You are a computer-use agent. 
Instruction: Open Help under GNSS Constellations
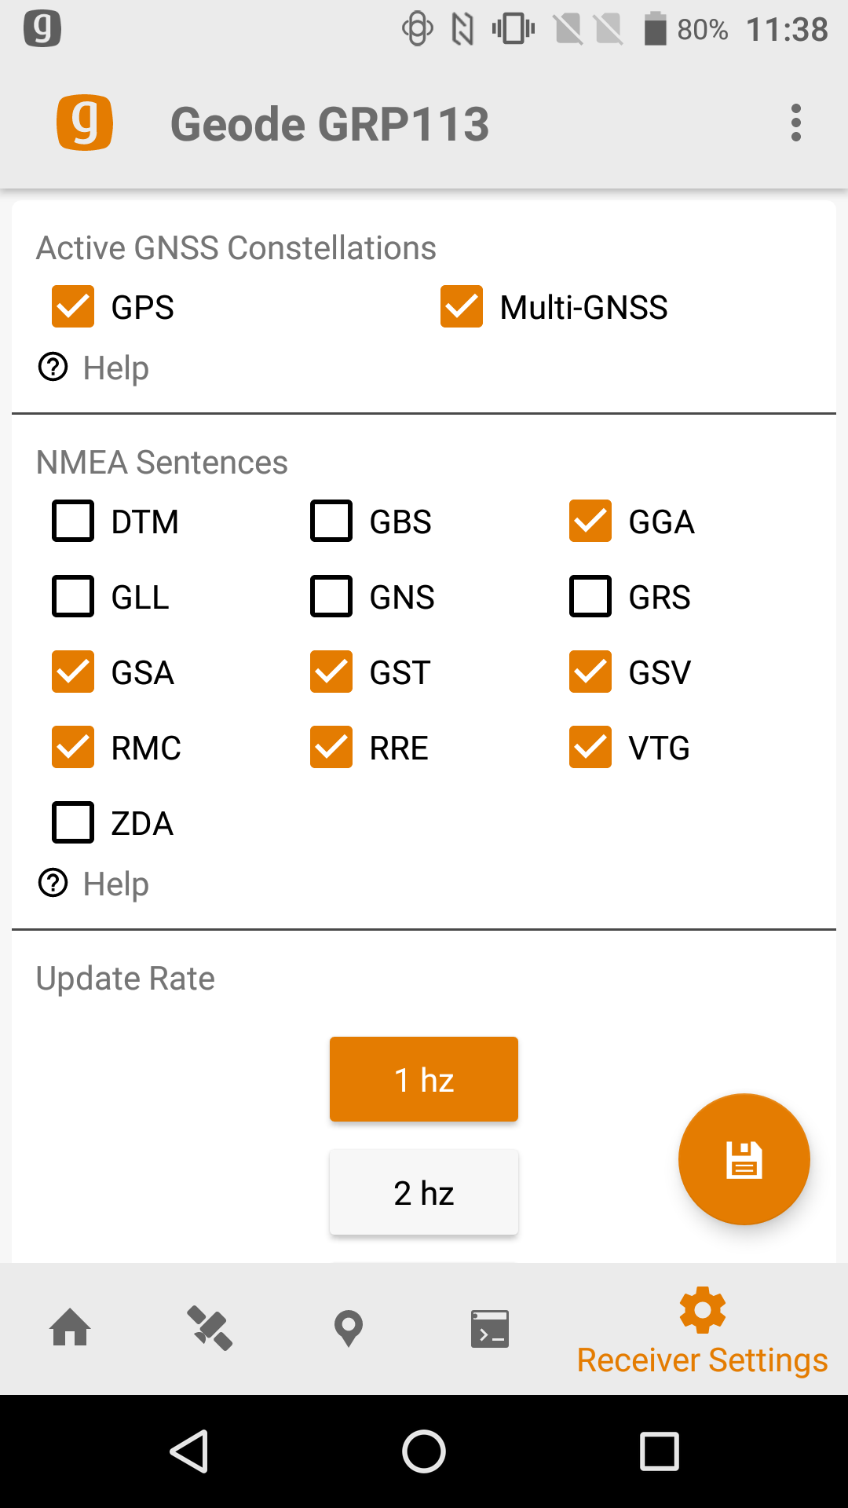point(94,368)
